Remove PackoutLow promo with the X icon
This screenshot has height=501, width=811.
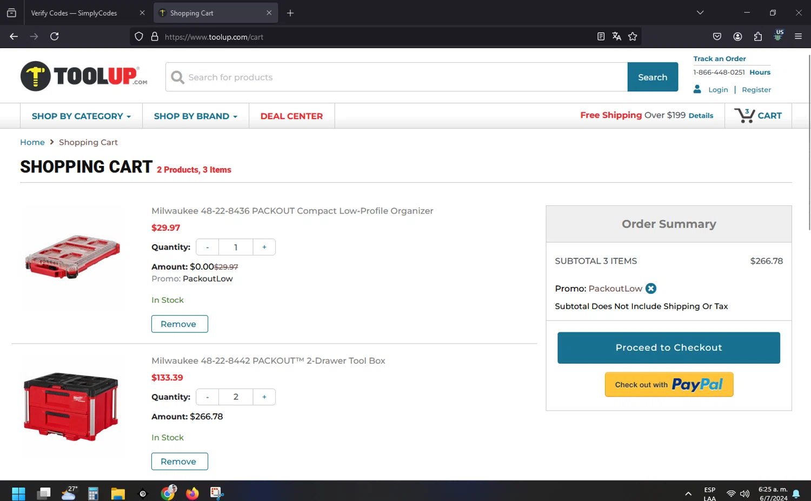click(x=651, y=289)
